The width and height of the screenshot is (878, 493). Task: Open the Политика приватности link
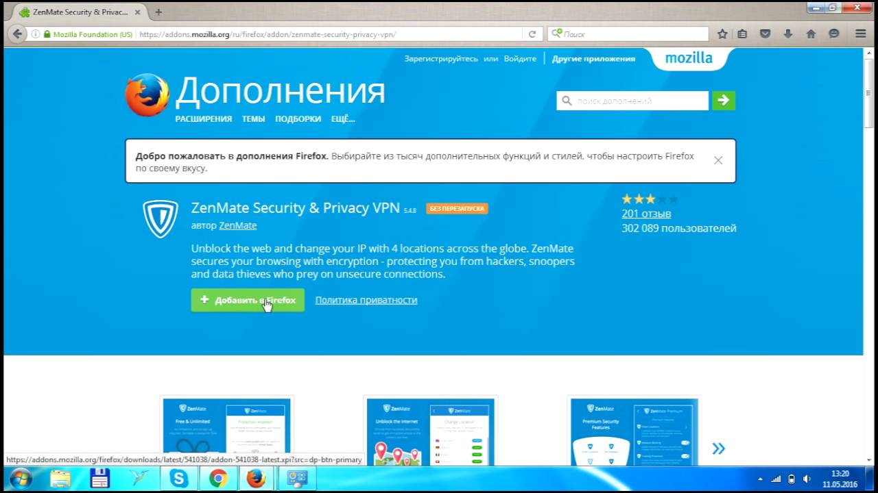coord(366,300)
